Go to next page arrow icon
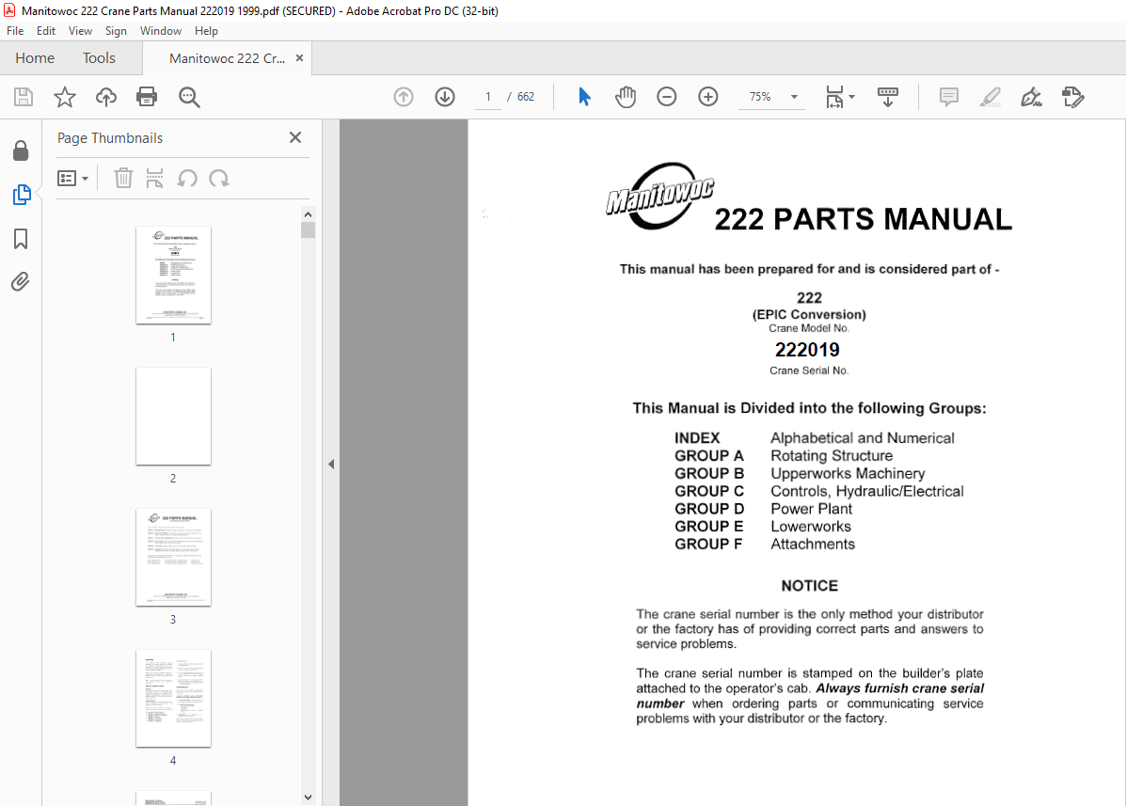Viewport: 1126px width, 806px height. tap(445, 97)
